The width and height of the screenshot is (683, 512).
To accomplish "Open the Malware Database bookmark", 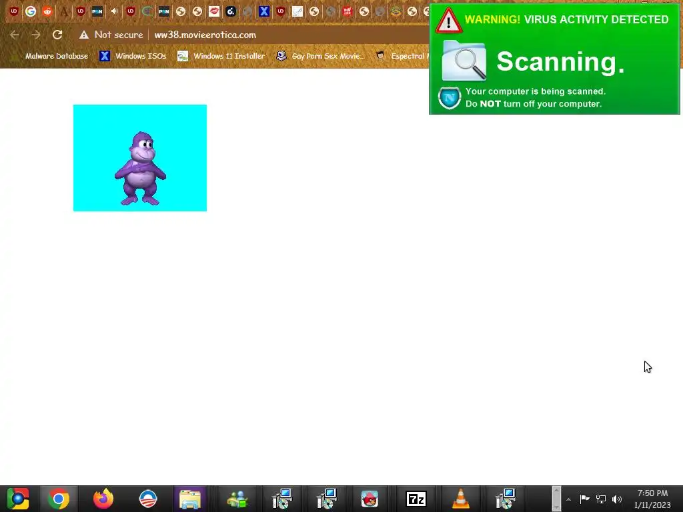I will pos(56,56).
